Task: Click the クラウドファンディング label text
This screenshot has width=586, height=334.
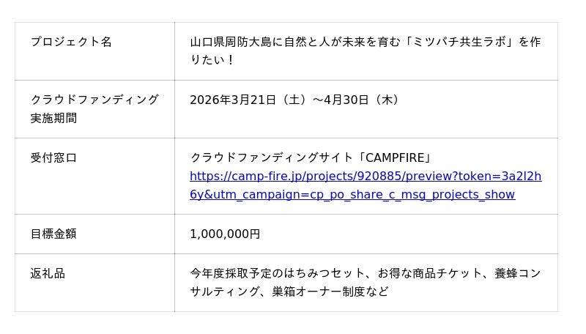Action: point(94,100)
